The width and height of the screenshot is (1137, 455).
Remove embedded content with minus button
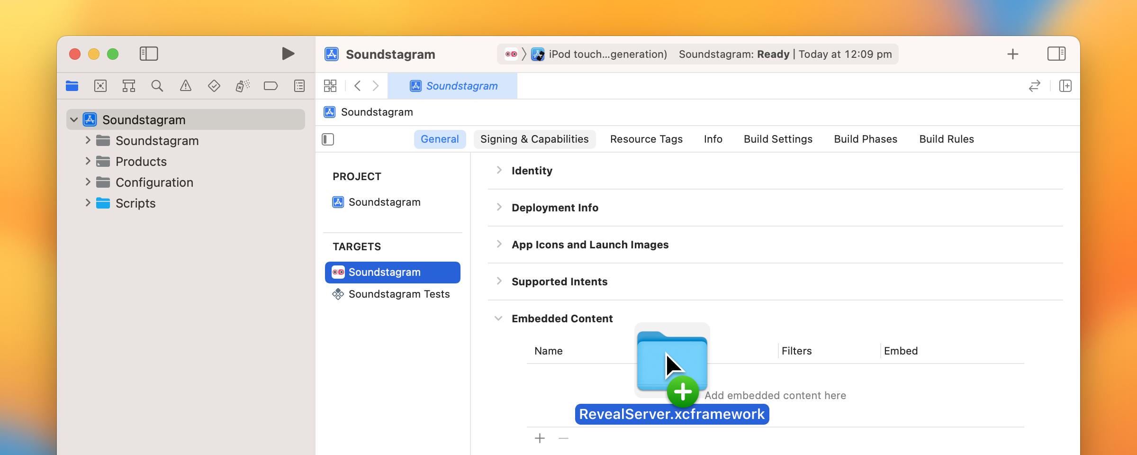563,438
